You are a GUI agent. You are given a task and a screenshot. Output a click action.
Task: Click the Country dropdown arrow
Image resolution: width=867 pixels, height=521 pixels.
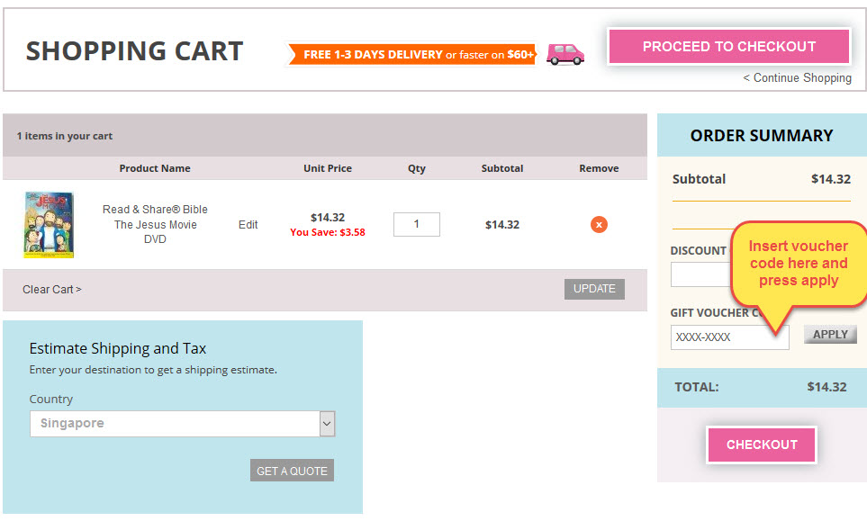tap(327, 424)
